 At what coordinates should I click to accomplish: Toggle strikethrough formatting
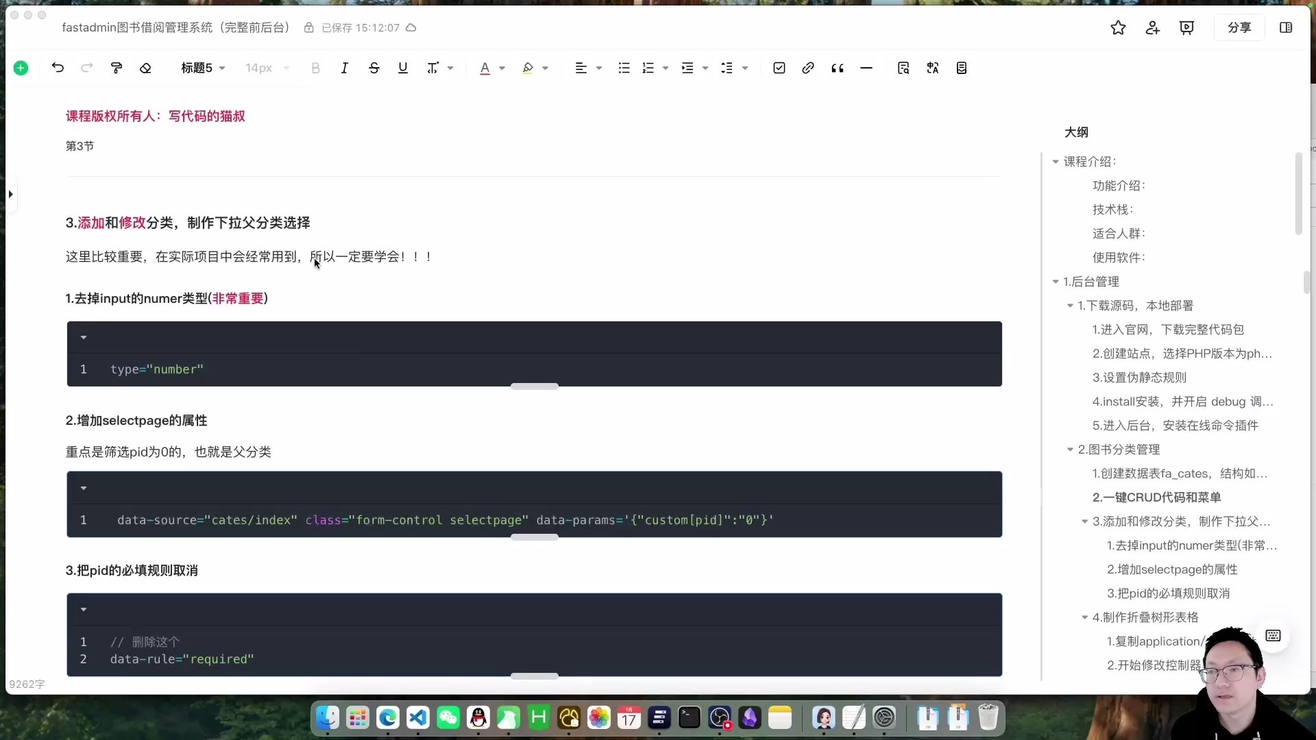tap(374, 68)
